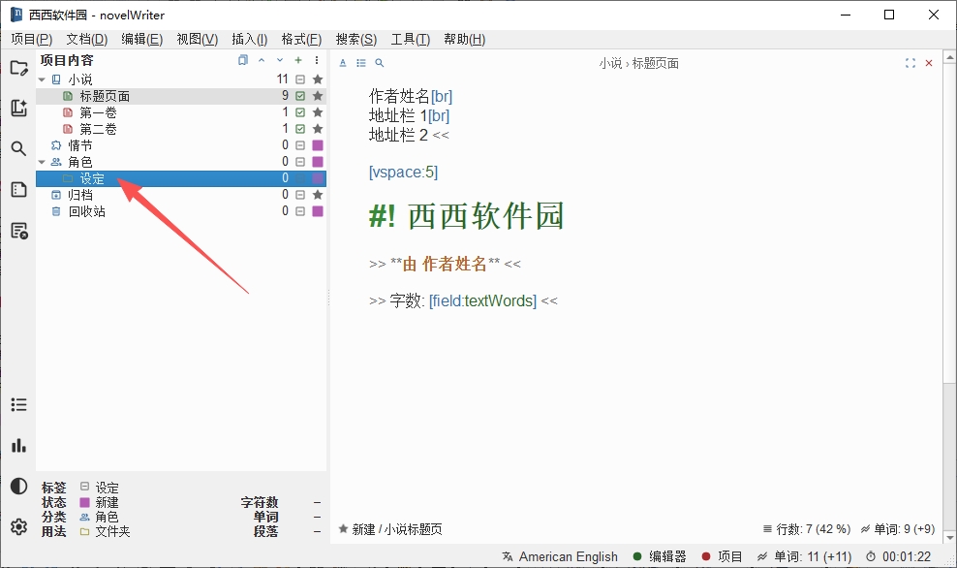The height and width of the screenshot is (568, 957).
Task: Open project search in the sidebar
Action: click(19, 148)
